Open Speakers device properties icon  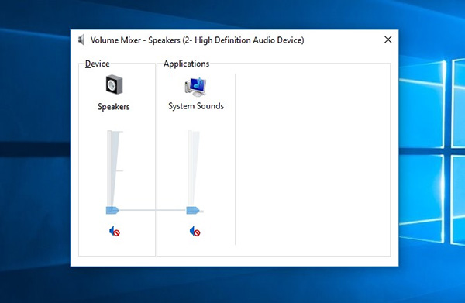(114, 84)
